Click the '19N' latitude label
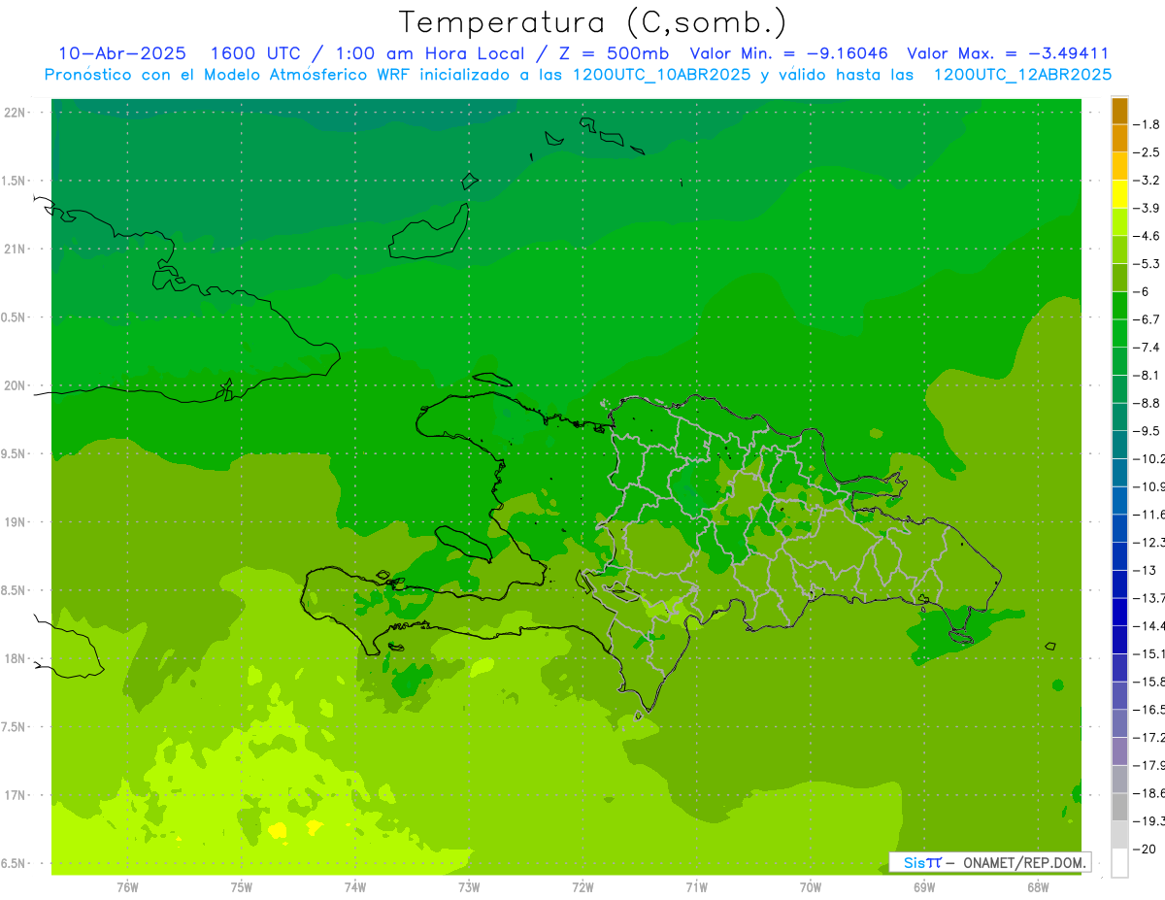The width and height of the screenshot is (1165, 900). pyautogui.click(x=15, y=523)
